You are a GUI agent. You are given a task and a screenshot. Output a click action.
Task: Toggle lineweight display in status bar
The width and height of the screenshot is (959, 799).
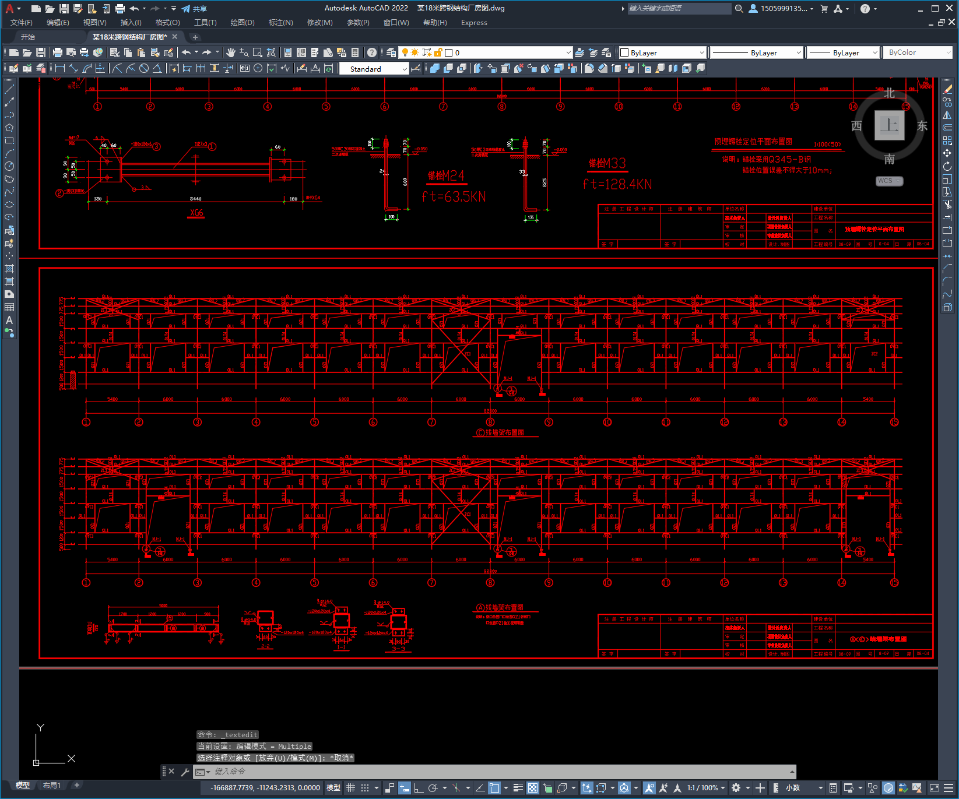pyautogui.click(x=518, y=788)
